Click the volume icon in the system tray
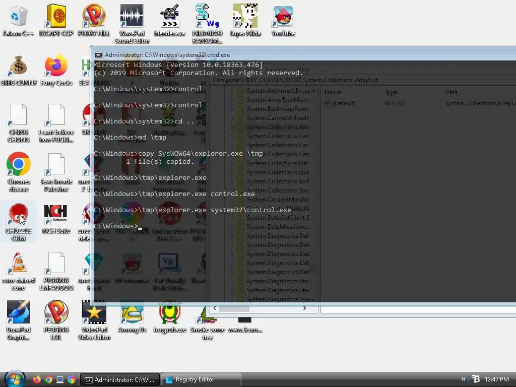Viewport: 516px width, 387px height. tap(464, 379)
